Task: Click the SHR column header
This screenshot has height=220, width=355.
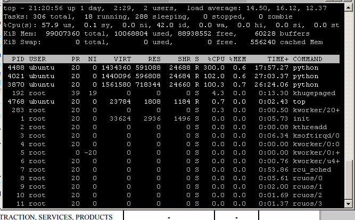Action: point(184,59)
